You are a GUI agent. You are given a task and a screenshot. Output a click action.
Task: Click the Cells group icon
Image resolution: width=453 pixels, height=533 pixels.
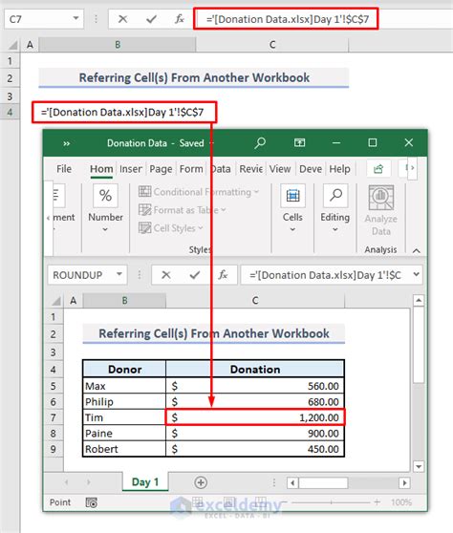[292, 196]
